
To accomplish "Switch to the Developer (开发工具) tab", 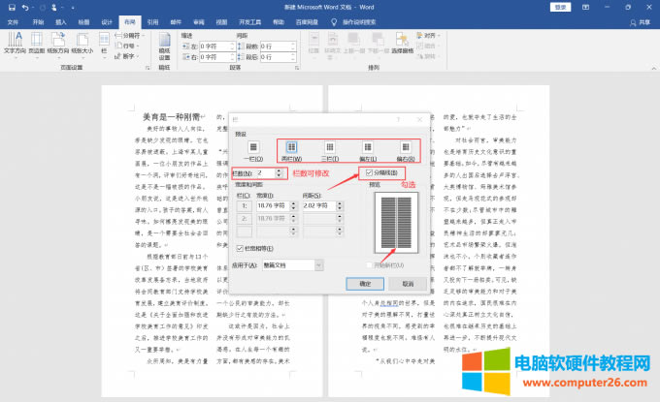I will (x=250, y=22).
